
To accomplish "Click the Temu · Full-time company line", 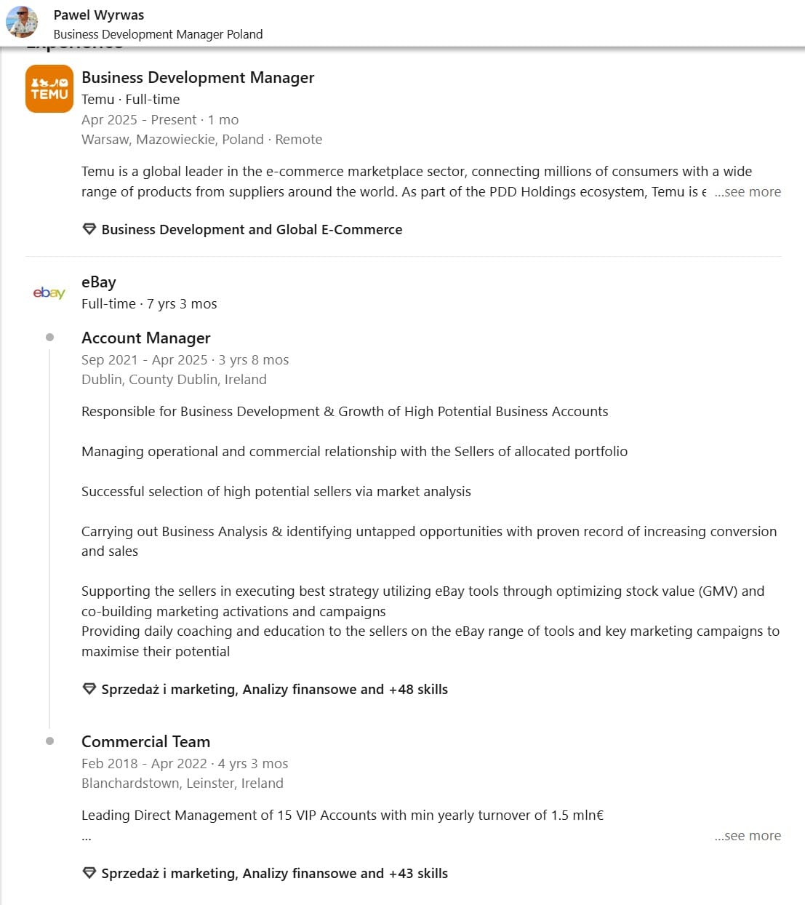I will tap(130, 100).
